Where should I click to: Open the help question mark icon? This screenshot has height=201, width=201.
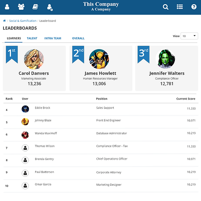pyautogui.click(x=194, y=7)
